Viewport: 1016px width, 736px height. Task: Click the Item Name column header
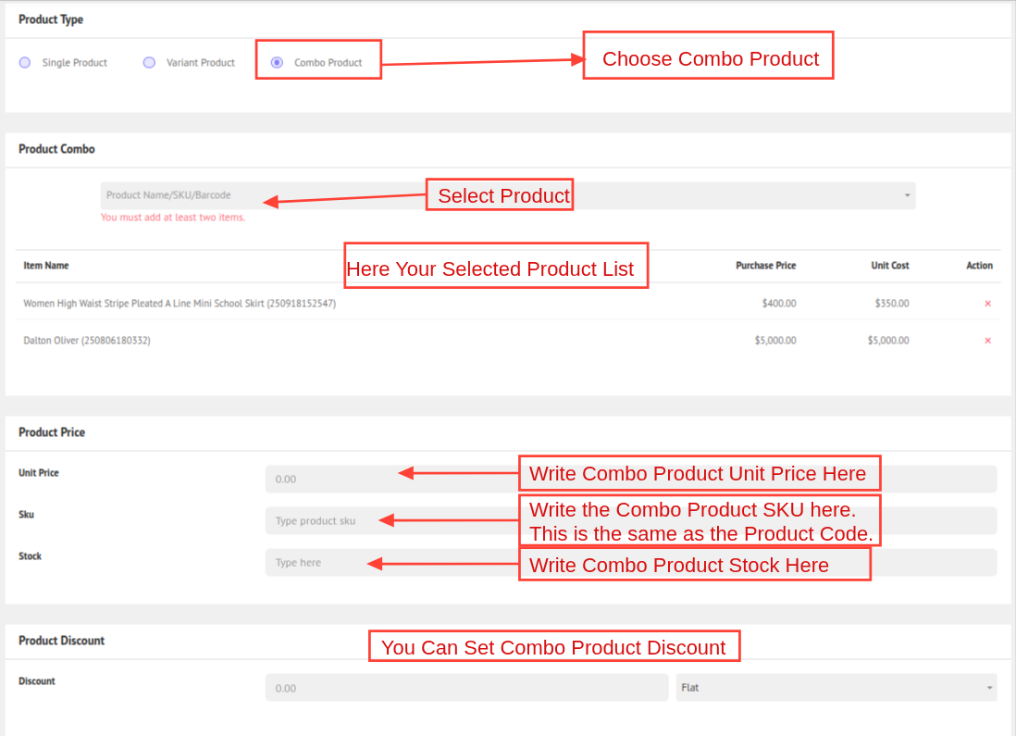[46, 266]
